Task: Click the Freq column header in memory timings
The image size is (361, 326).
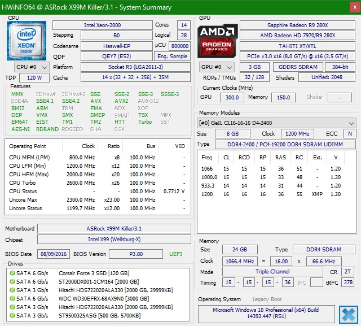Action: coord(209,158)
